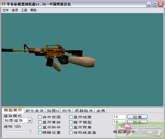The image size is (165, 139).
Task: Click the 拉长 button
Action: 137,122
